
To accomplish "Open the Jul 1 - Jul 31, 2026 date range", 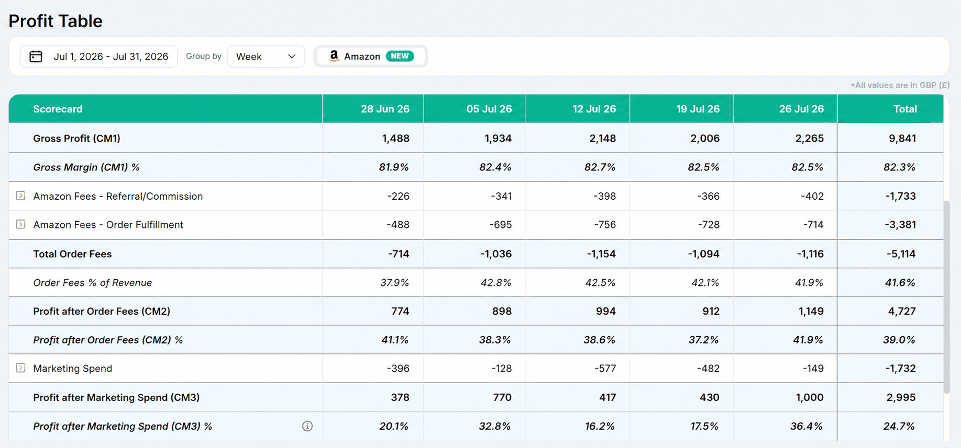I will pos(98,56).
